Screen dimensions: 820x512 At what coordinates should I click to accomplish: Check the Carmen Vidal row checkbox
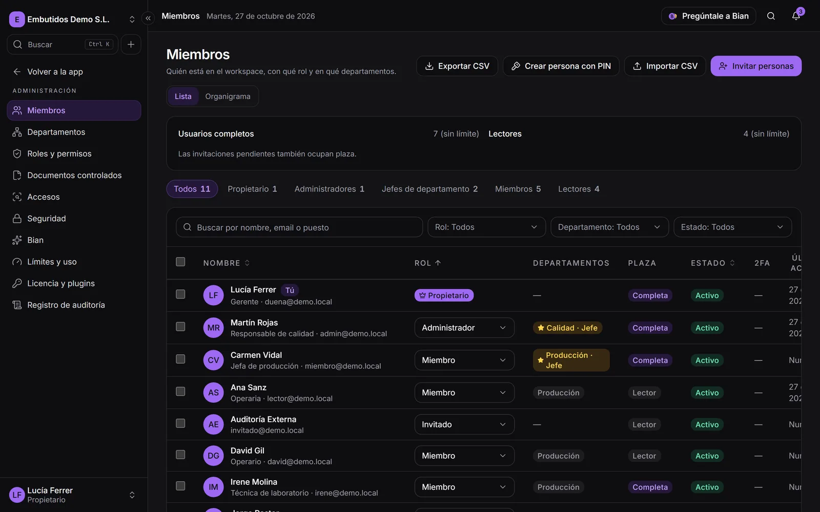pyautogui.click(x=180, y=359)
